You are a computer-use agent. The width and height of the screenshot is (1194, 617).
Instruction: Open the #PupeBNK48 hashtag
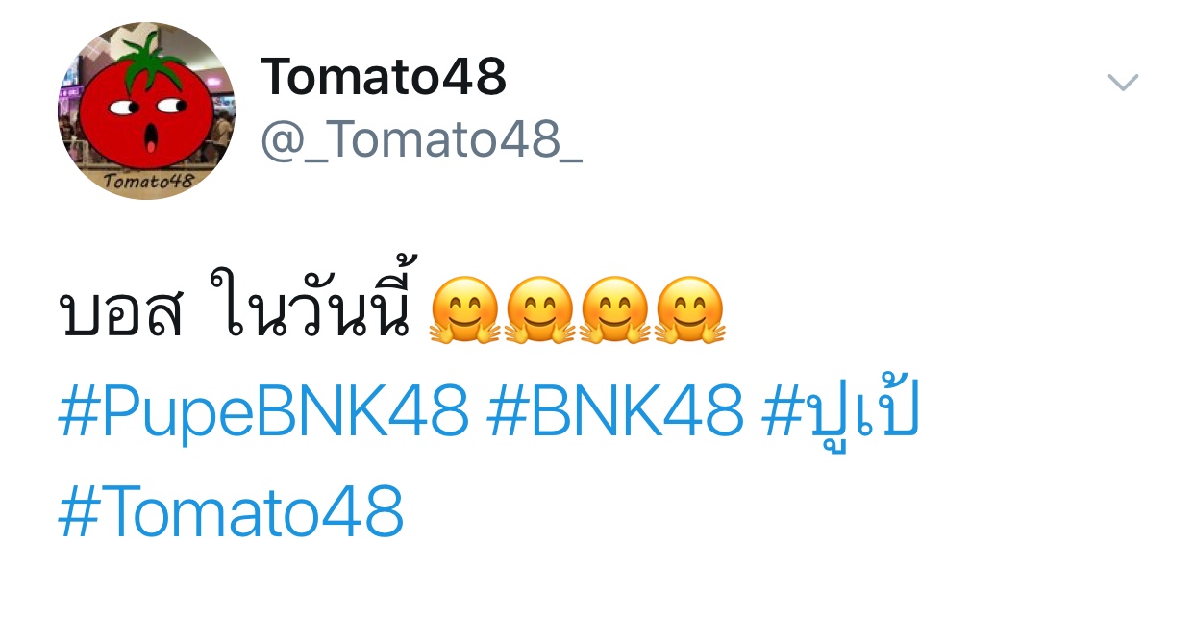[x=263, y=412]
